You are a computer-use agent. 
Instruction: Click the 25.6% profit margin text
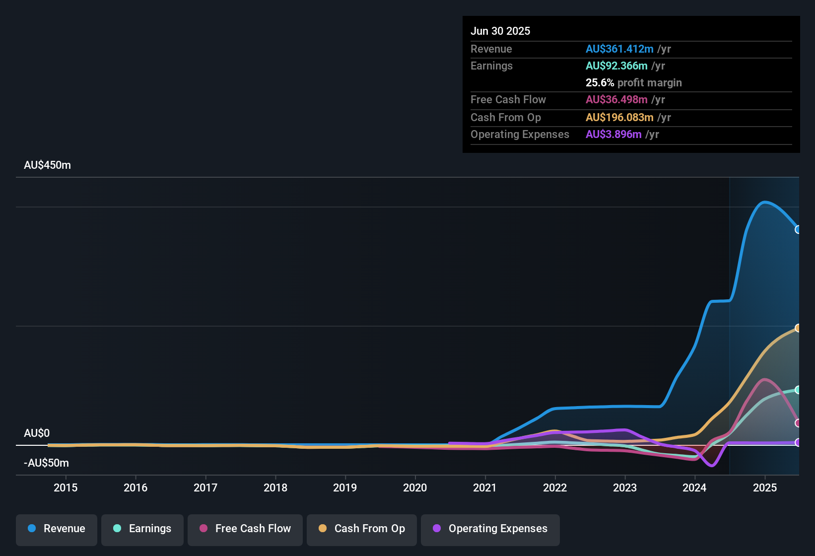[634, 82]
